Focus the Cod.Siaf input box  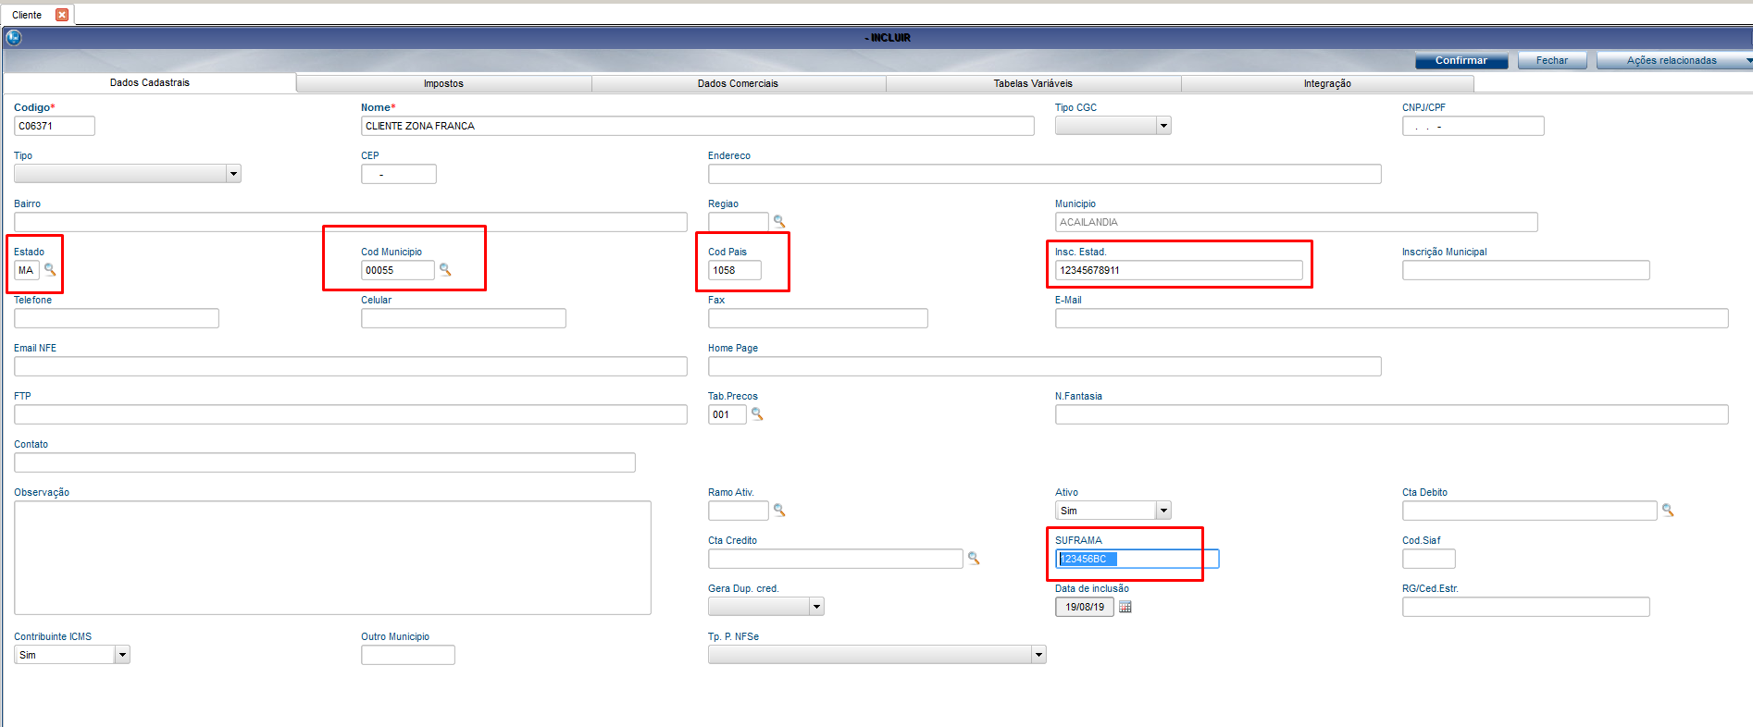tap(1429, 559)
